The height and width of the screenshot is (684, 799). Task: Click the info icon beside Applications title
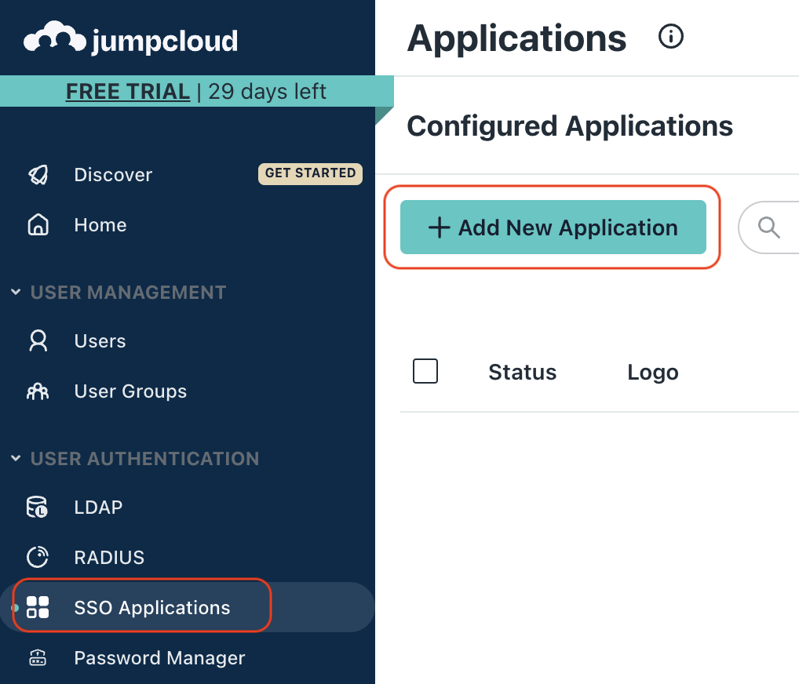(671, 37)
